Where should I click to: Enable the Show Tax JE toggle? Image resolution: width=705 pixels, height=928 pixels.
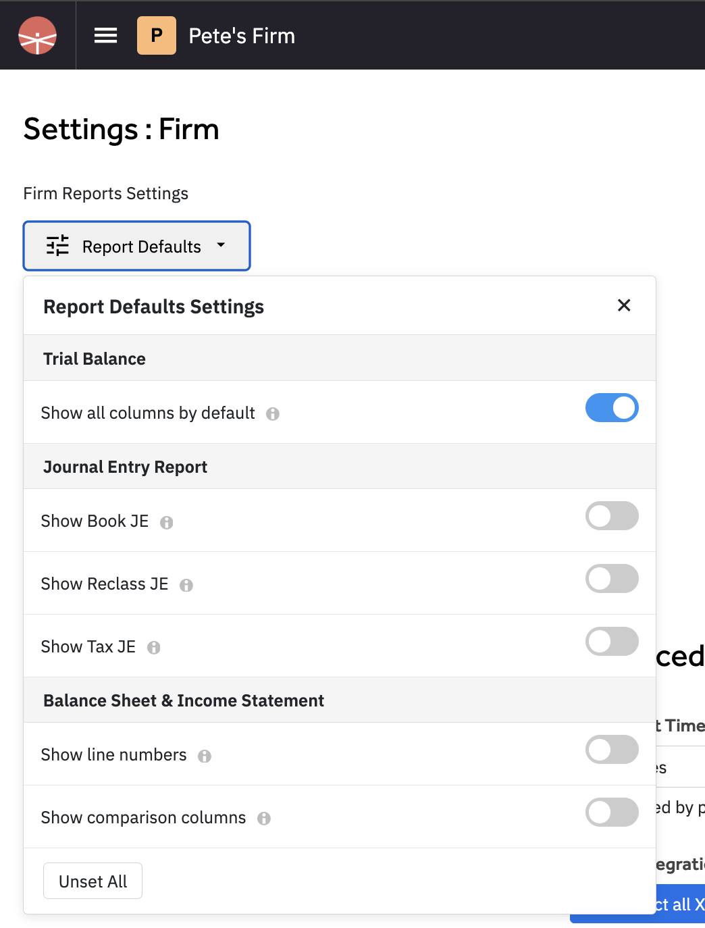point(612,642)
